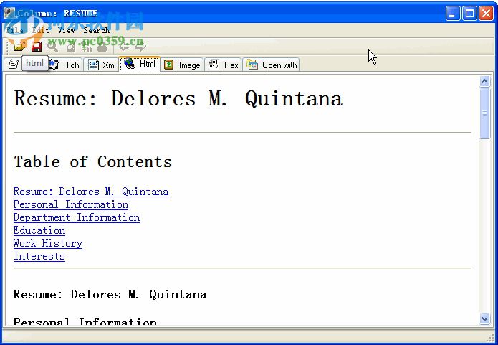Follow the Interests link
The height and width of the screenshot is (345, 498).
(x=39, y=256)
